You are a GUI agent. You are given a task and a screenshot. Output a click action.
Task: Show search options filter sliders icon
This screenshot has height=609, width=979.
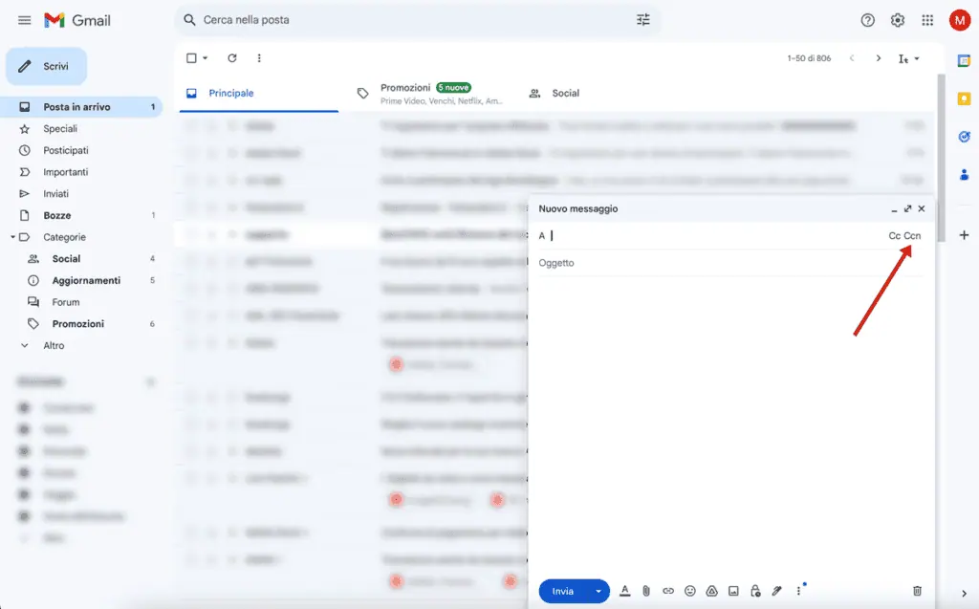point(643,20)
